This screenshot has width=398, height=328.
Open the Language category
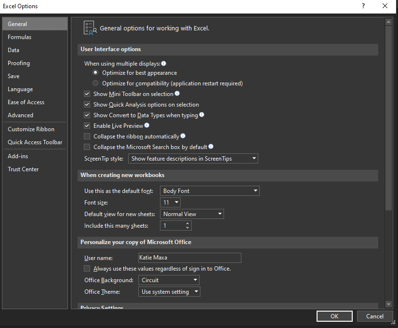[x=35, y=89]
